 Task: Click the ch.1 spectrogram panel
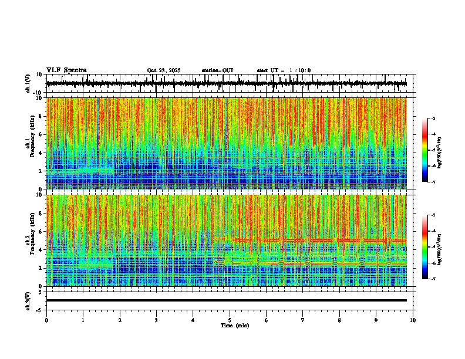click(x=227, y=143)
